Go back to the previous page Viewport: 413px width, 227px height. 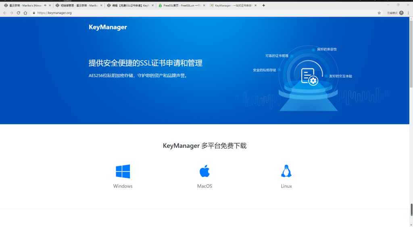pos(5,13)
